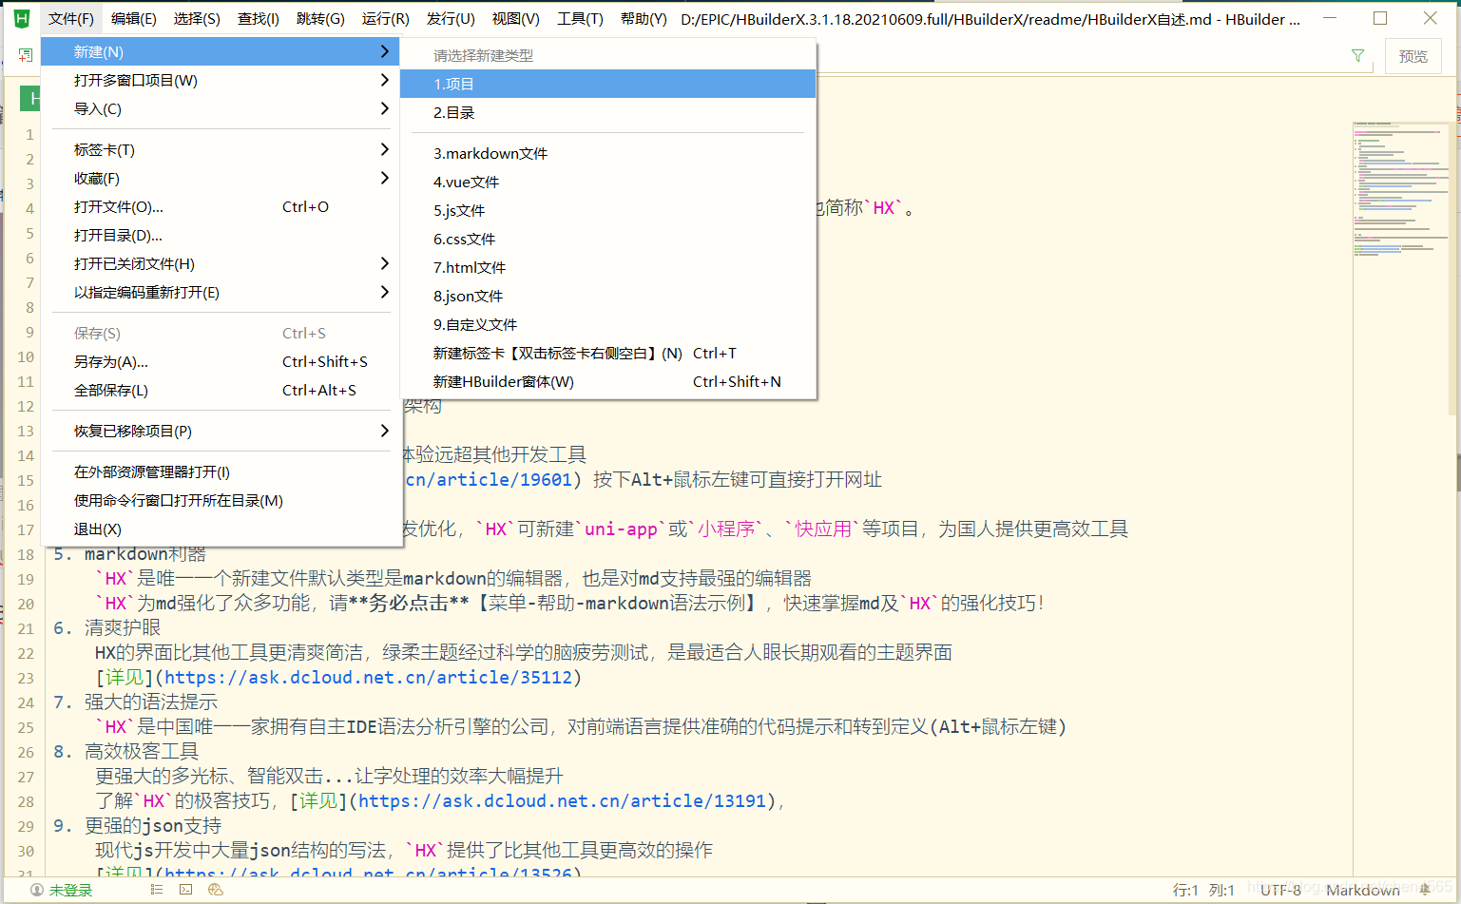Select 新建标签卡 Ctrl+T entry
The height and width of the screenshot is (904, 1461).
tap(608, 353)
